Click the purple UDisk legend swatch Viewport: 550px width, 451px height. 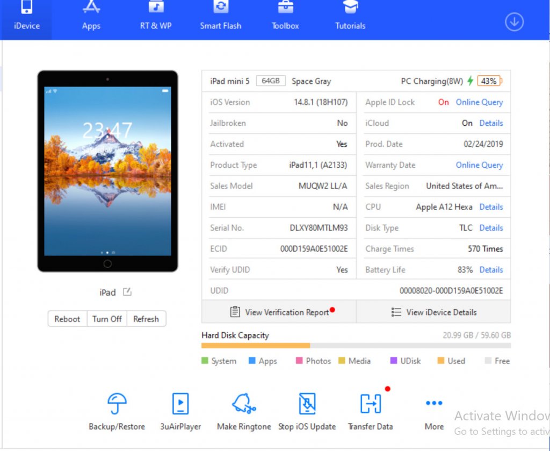[x=394, y=361]
